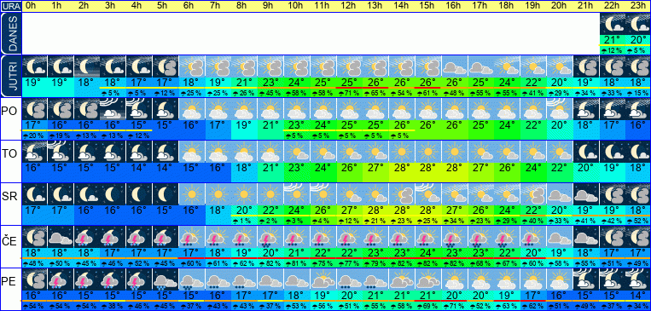Click the SR 10h sunny wind icon
This screenshot has height=311, width=651.
(296, 194)
